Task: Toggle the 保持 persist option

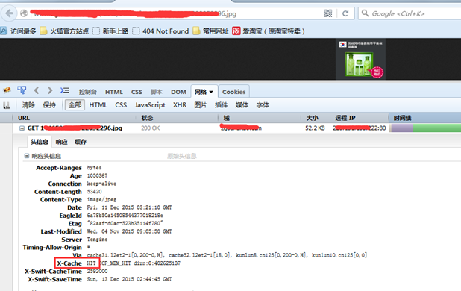Action: pyautogui.click(x=49, y=105)
